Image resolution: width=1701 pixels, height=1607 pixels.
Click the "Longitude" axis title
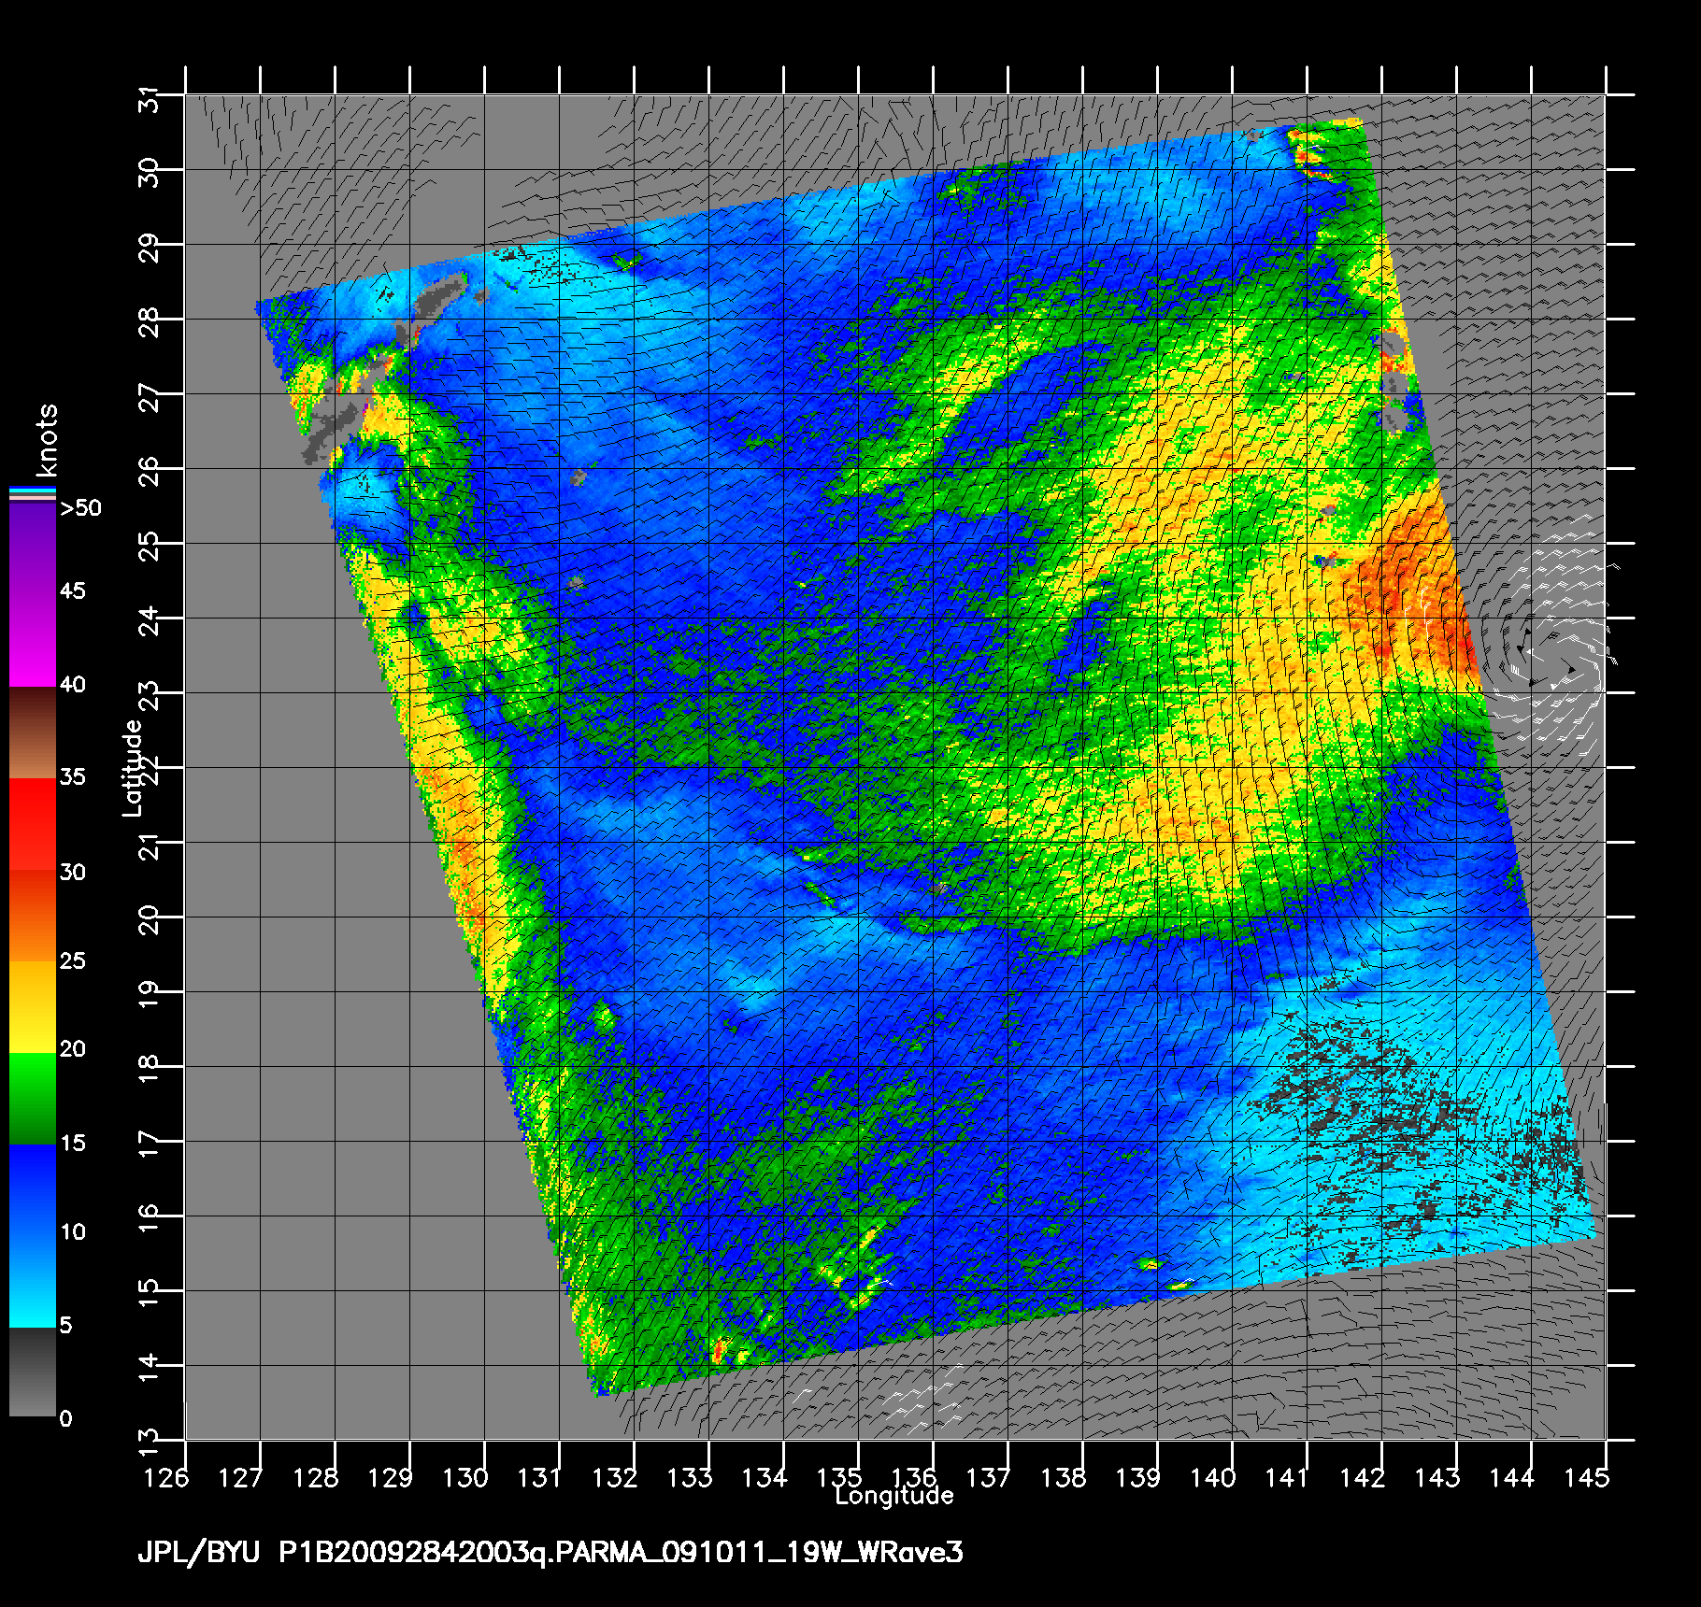click(x=894, y=1496)
